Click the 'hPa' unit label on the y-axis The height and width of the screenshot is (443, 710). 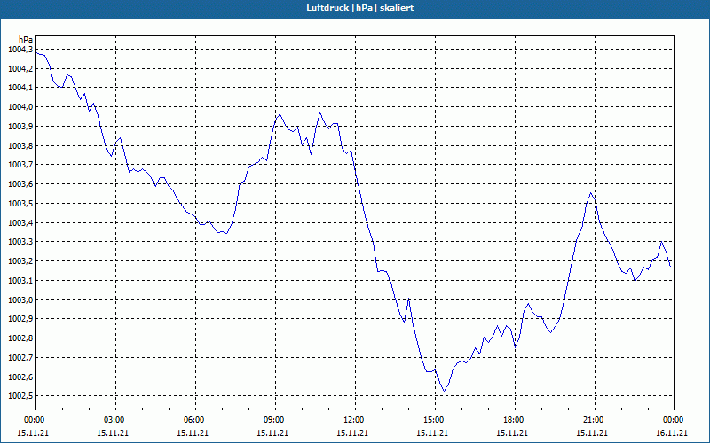[26, 39]
